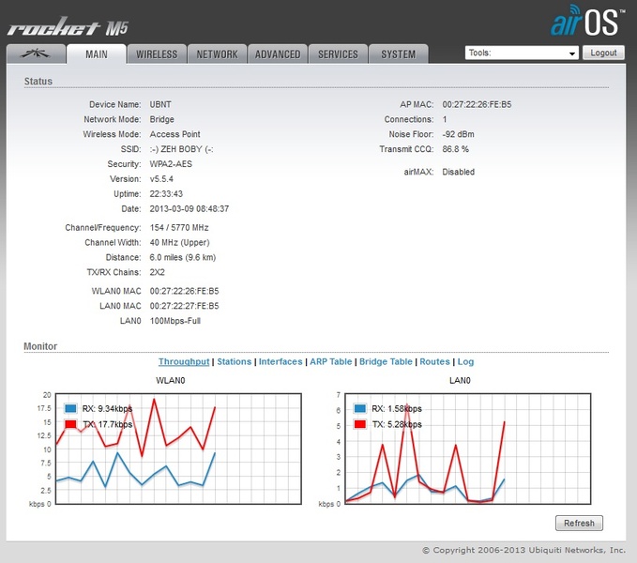The image size is (637, 563).
Task: Click the LAN0 TX red legend swatch
Action: tap(360, 424)
